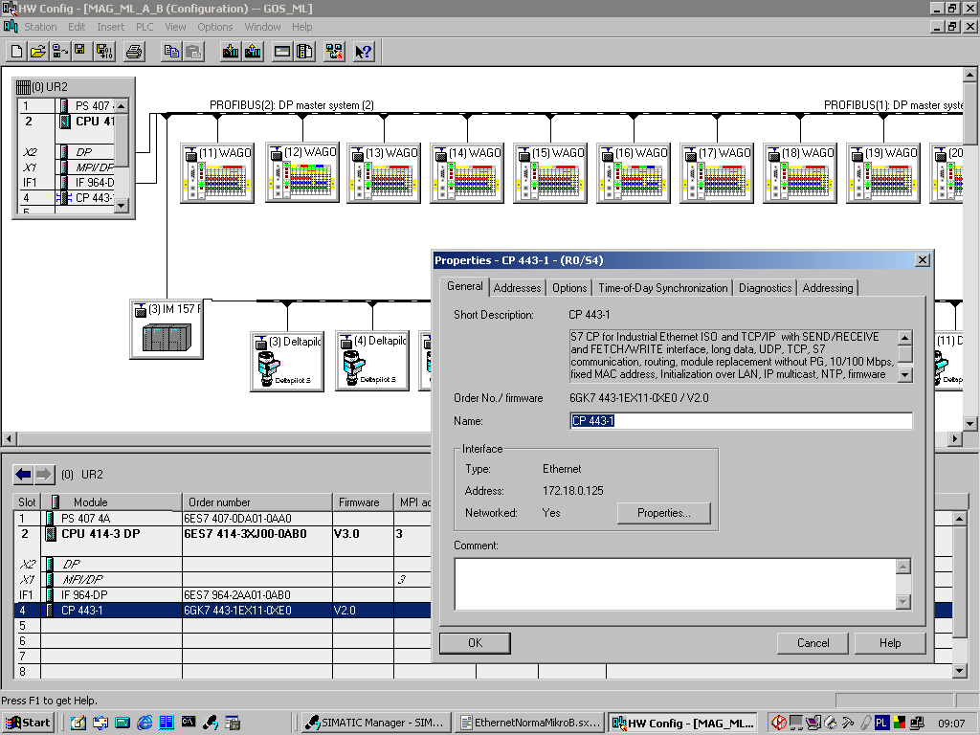The height and width of the screenshot is (735, 980).
Task: Click the Copy toolbar icon
Action: click(170, 52)
